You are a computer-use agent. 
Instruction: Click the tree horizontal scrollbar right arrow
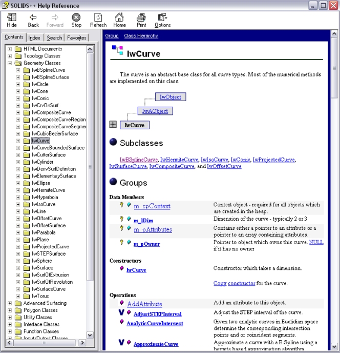pos(82,343)
